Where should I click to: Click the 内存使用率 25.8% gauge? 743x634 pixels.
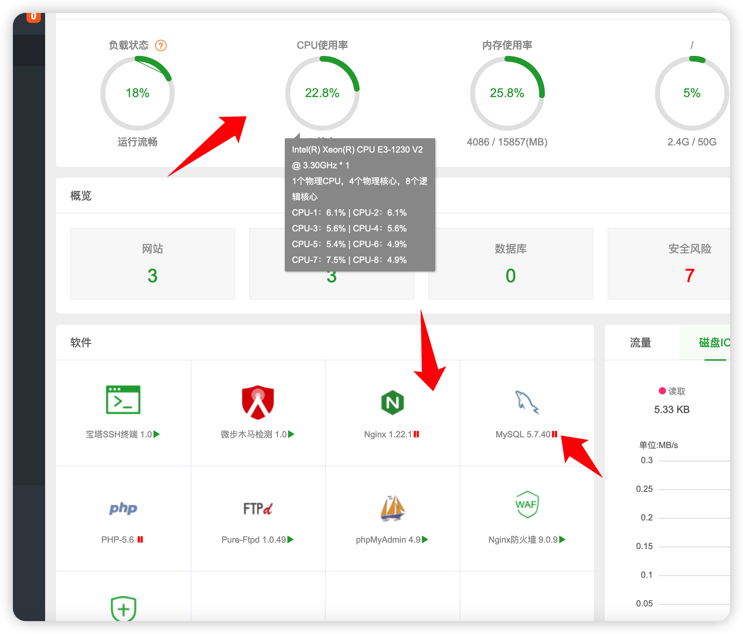tap(507, 93)
